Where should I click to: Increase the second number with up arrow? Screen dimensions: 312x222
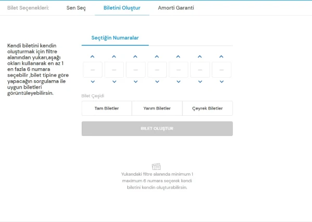tap(114, 56)
